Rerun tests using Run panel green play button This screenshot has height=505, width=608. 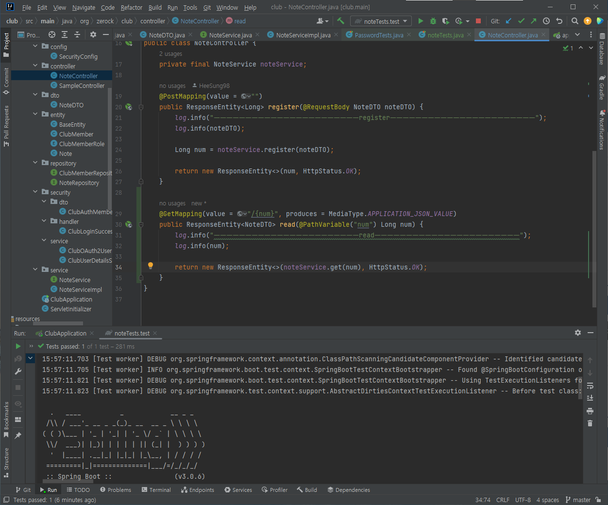point(18,346)
